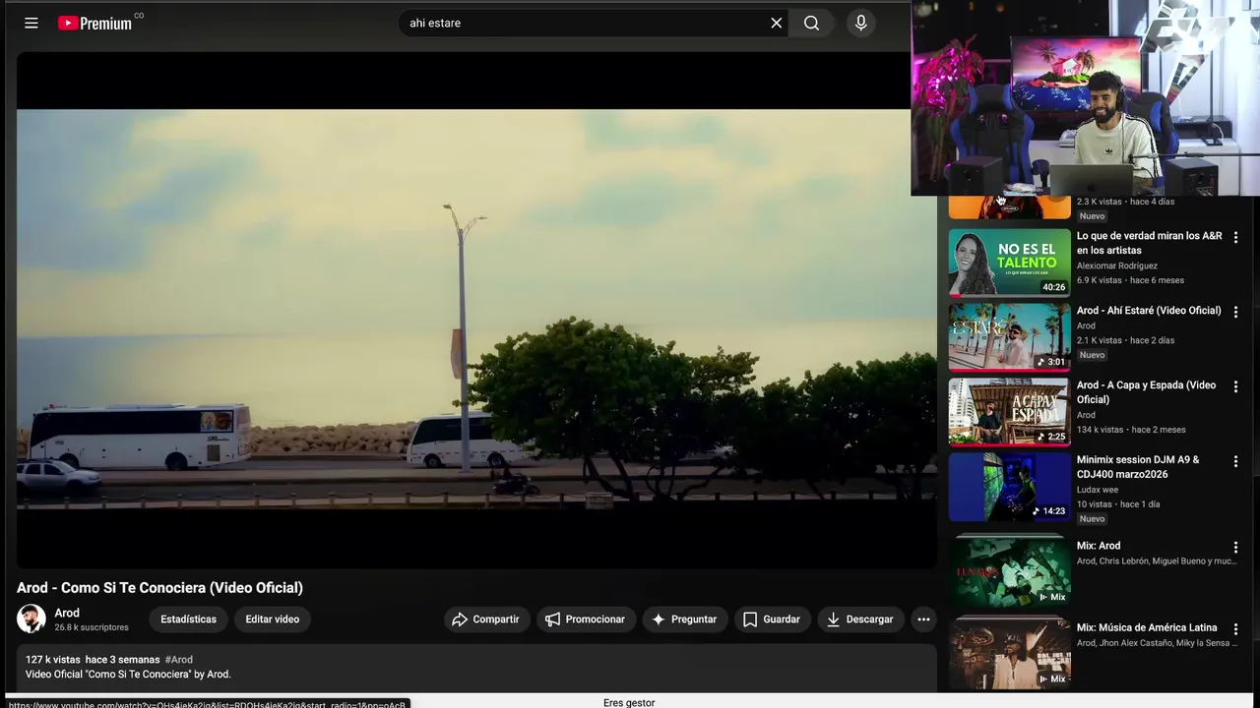Click '26.8 k suscriptores' text
This screenshot has width=1260, height=708.
click(92, 627)
